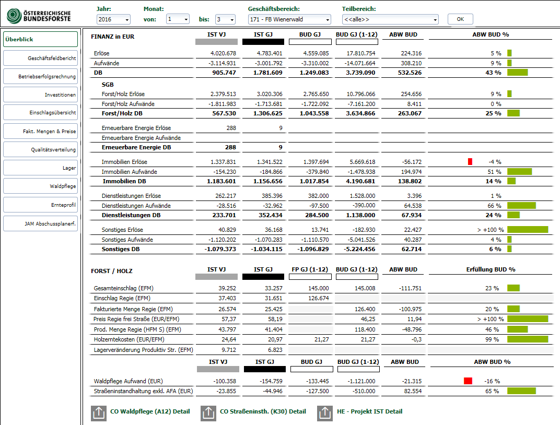Click the export icon for CO Waldpflege detail
The image size is (560, 425).
[99, 413]
